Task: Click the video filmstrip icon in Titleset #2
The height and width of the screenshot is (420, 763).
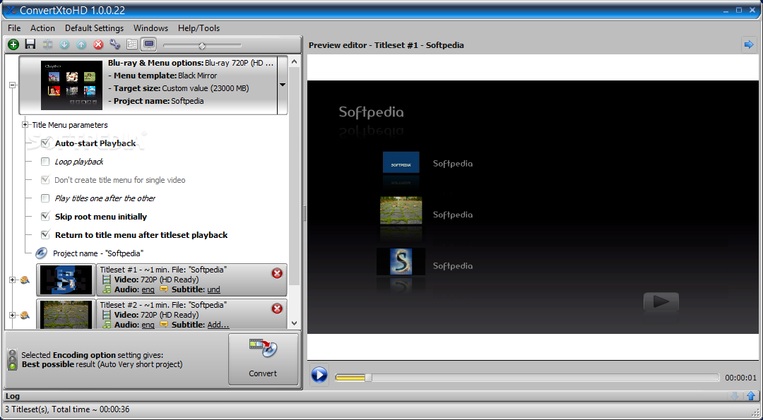Action: point(107,315)
